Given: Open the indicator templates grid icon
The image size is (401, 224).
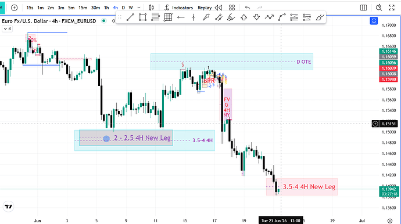Looking at the screenshot, I should point(232,8).
